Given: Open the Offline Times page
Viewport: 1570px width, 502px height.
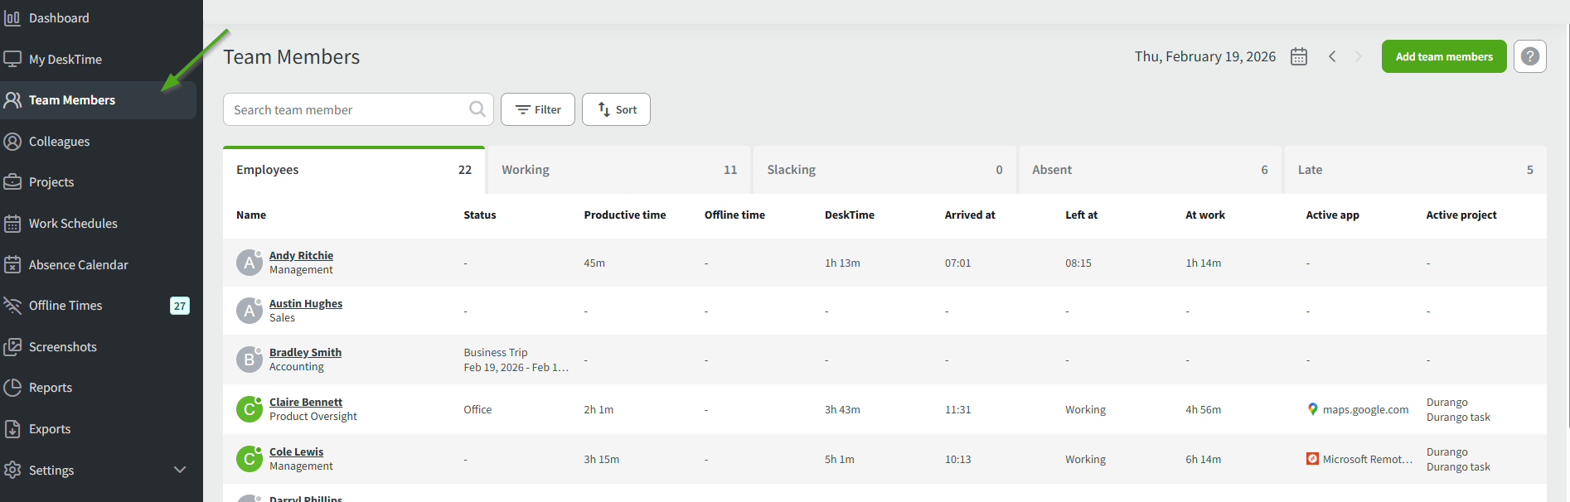Looking at the screenshot, I should [65, 306].
